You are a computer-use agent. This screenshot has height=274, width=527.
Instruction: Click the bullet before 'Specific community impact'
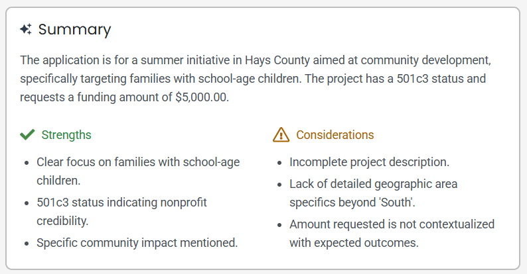[27, 244]
